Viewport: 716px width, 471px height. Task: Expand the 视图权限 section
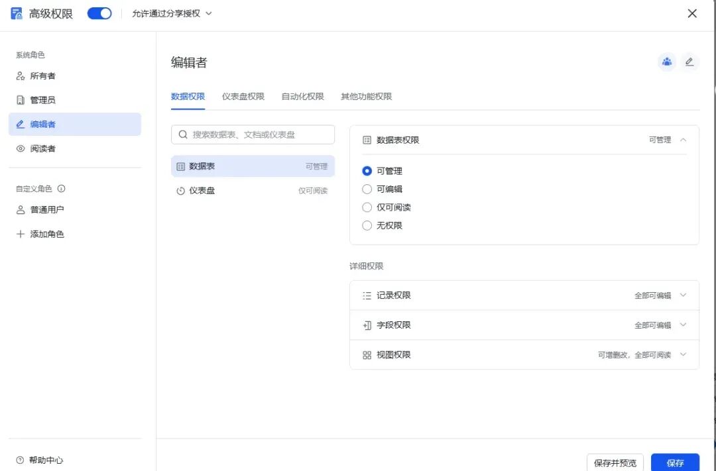pyautogui.click(x=683, y=355)
